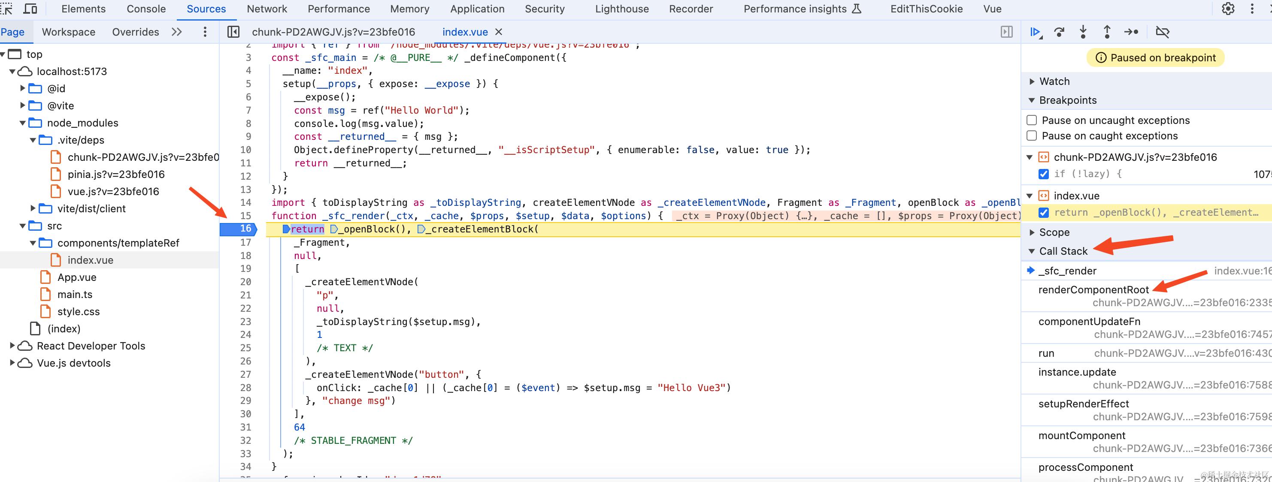This screenshot has height=482, width=1272.
Task: Enable Pause on uncaught exceptions
Action: tap(1032, 120)
